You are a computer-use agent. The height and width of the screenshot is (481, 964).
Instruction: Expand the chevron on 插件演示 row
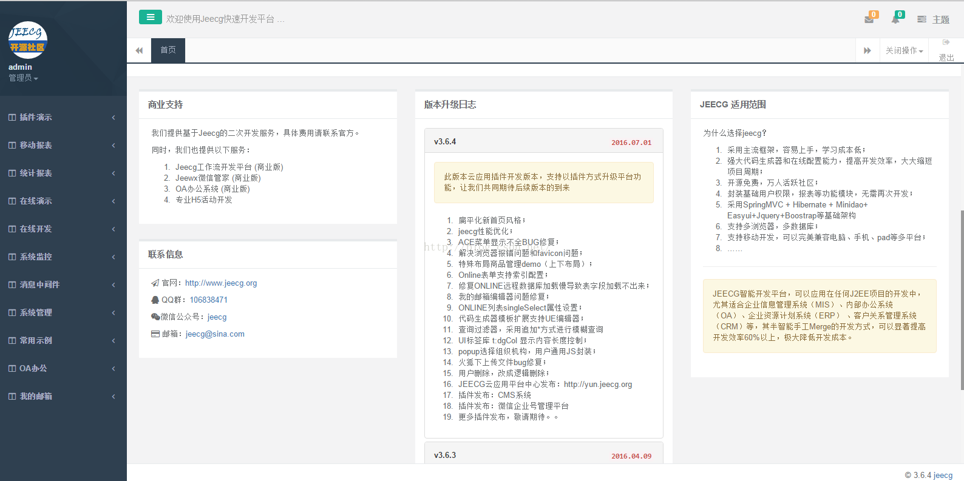click(114, 118)
